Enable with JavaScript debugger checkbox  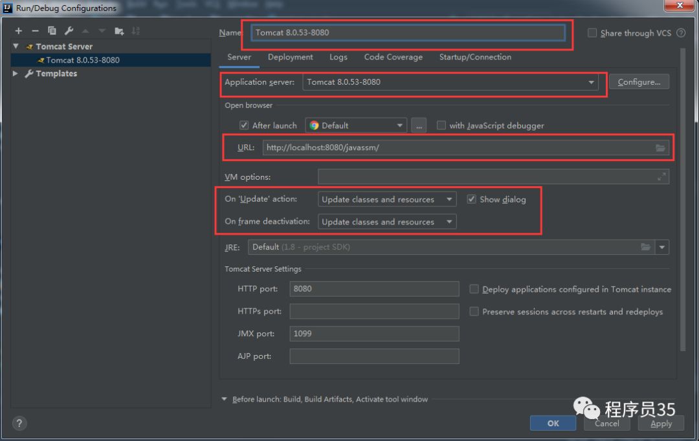(441, 125)
